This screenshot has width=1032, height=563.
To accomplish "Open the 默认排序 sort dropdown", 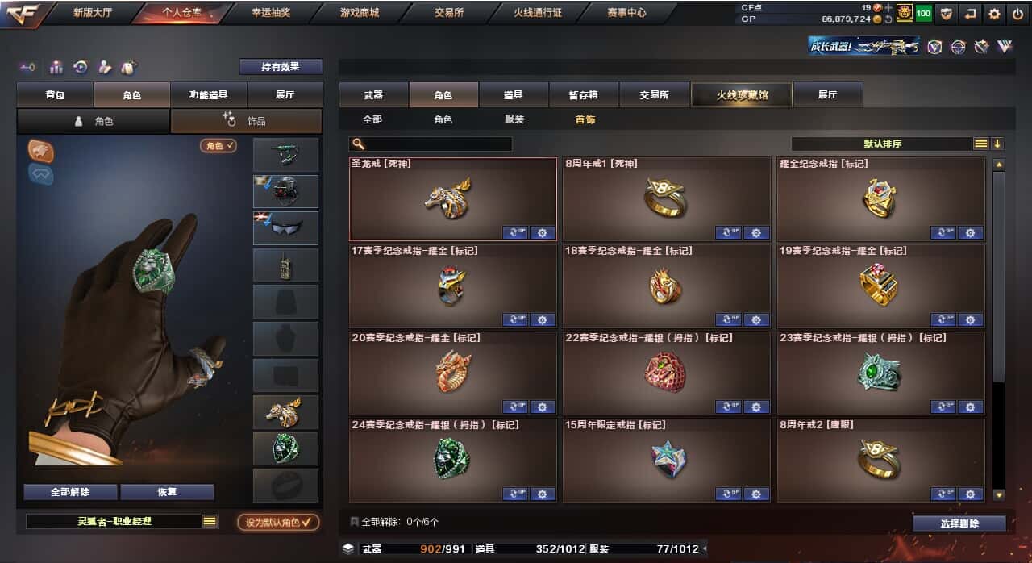I will 883,144.
